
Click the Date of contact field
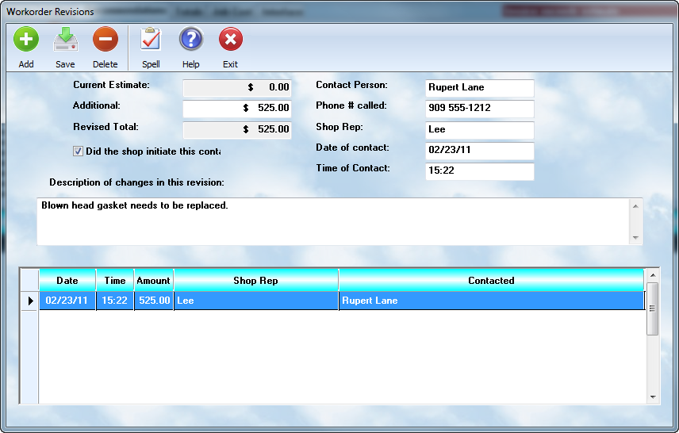[479, 151]
